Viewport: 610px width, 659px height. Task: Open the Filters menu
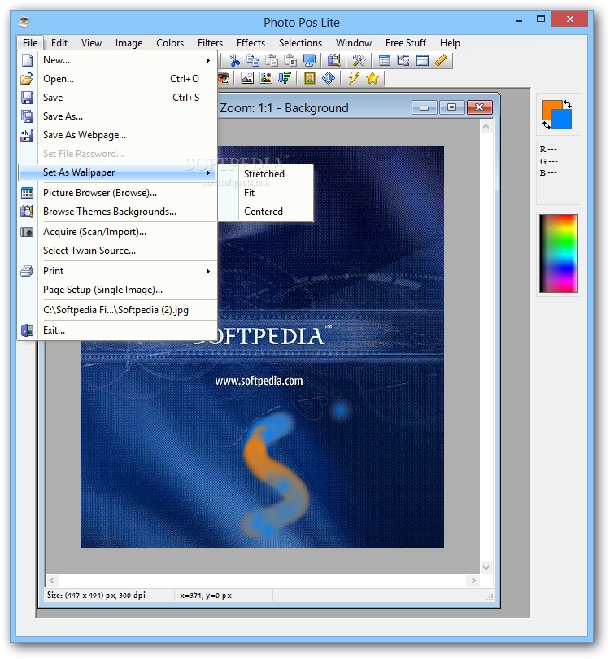pos(210,43)
